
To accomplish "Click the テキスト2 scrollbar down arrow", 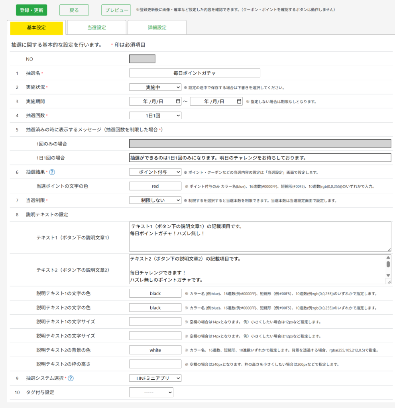I will 388,275.
